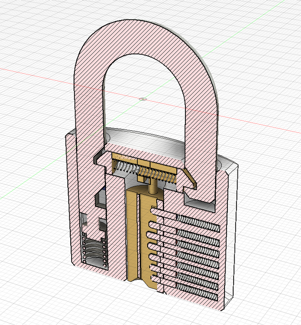Select the transparent right side wall of the lock body
301x325 pixels.
(232, 234)
